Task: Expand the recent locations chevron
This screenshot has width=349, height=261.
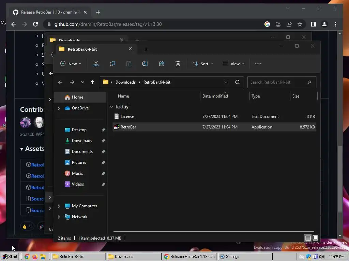Action: [82, 82]
